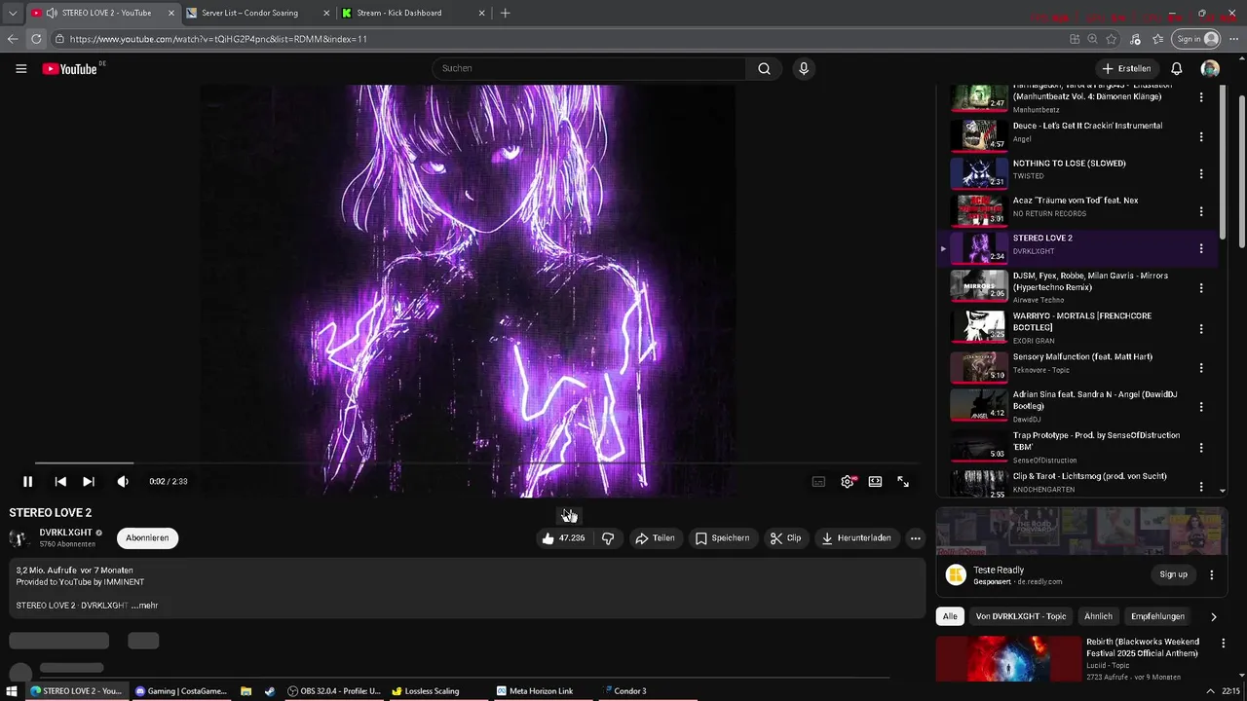This screenshot has width=1247, height=701.
Task: Open the player settings gear
Action: [848, 481]
